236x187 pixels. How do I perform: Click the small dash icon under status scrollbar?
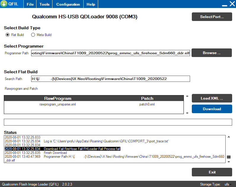[229, 162]
